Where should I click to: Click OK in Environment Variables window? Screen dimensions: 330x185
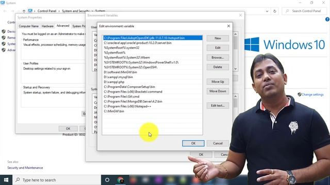tap(201, 155)
